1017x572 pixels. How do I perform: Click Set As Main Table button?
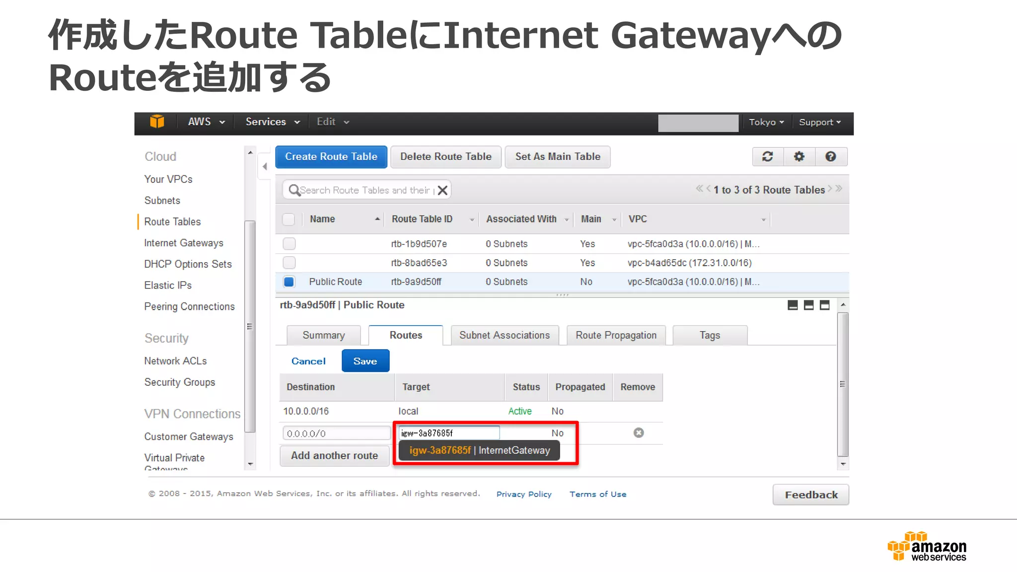(558, 157)
